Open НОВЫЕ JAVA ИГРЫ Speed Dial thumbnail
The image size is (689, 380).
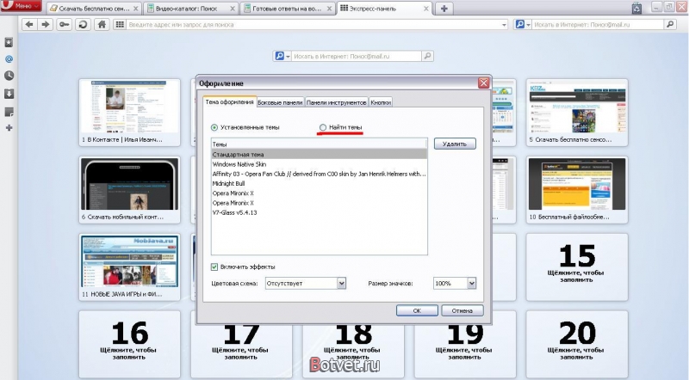point(130,267)
